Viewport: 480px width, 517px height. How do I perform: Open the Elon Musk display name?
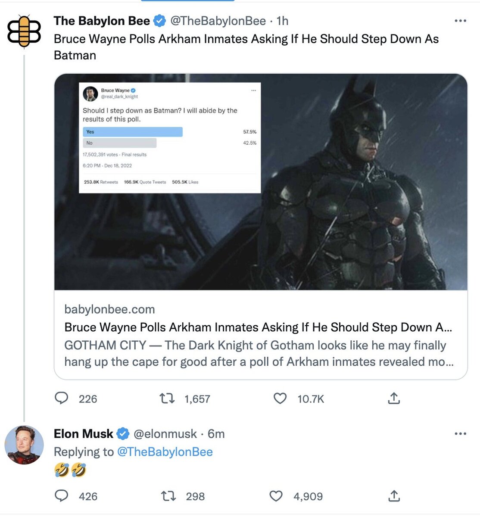84,433
